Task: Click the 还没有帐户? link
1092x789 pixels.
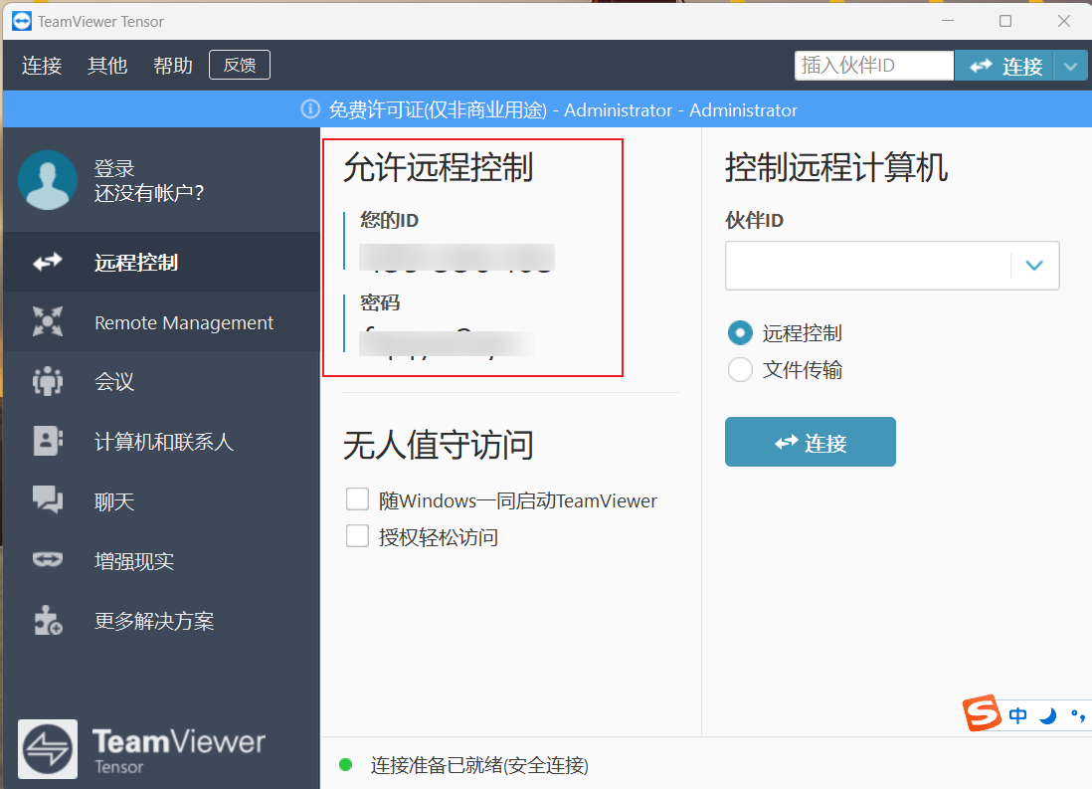Action: click(x=149, y=192)
